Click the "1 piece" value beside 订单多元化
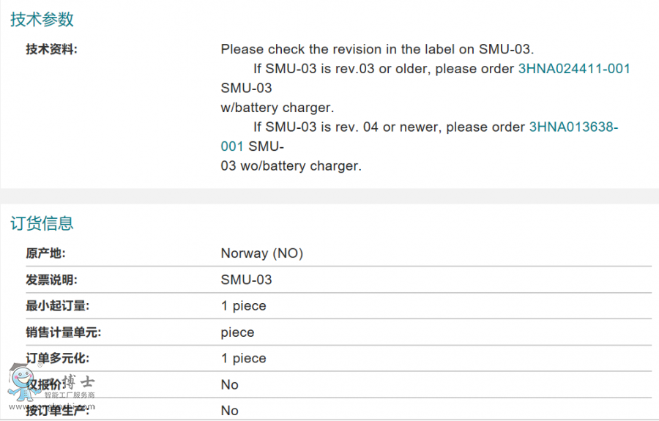659x421 pixels. click(x=243, y=358)
